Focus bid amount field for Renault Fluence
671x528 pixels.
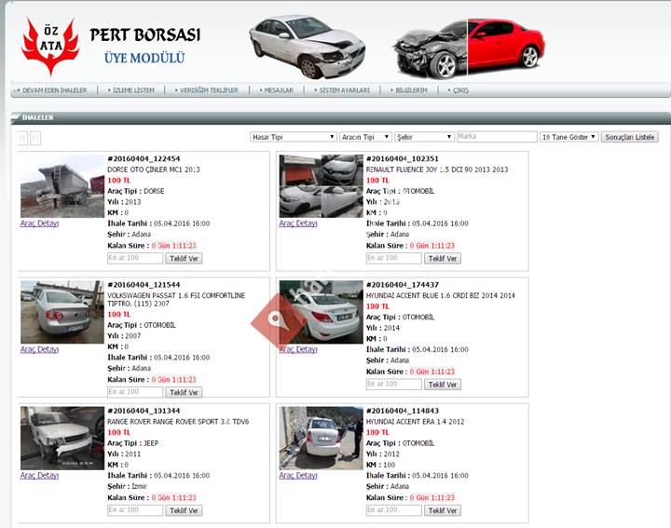pos(393,258)
